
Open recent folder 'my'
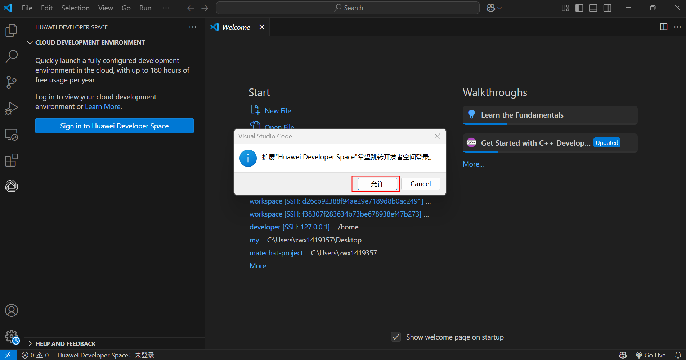pyautogui.click(x=254, y=240)
